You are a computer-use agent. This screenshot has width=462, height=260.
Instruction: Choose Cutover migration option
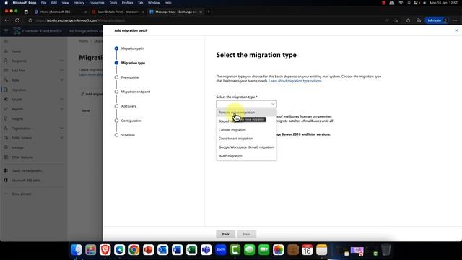[x=246, y=130]
